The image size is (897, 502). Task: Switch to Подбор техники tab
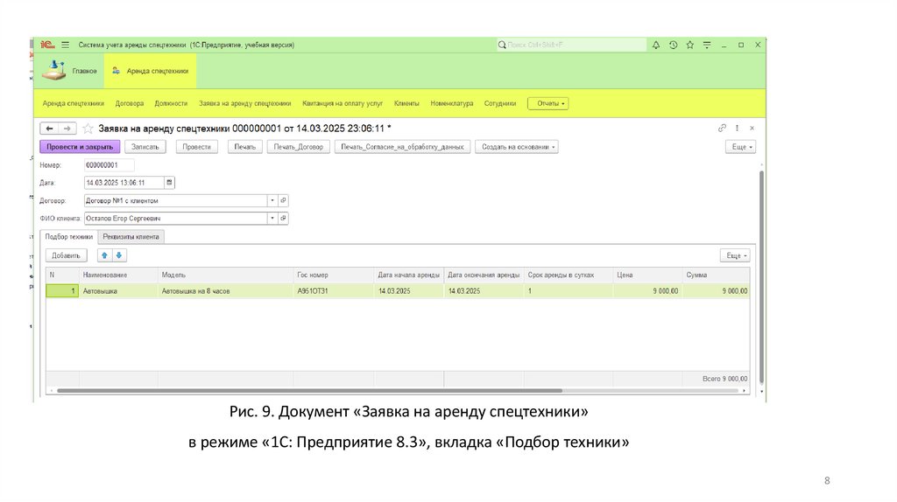[68, 236]
